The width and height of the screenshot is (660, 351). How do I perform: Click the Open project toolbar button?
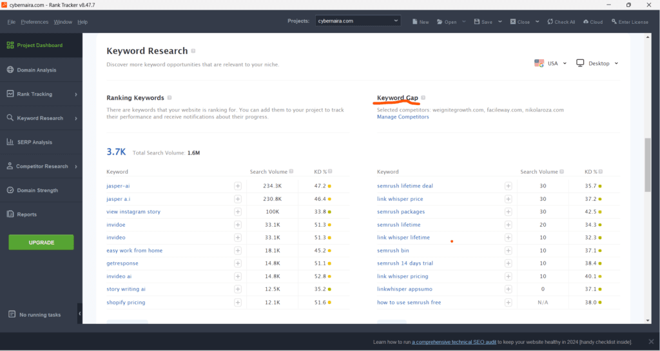pyautogui.click(x=447, y=22)
